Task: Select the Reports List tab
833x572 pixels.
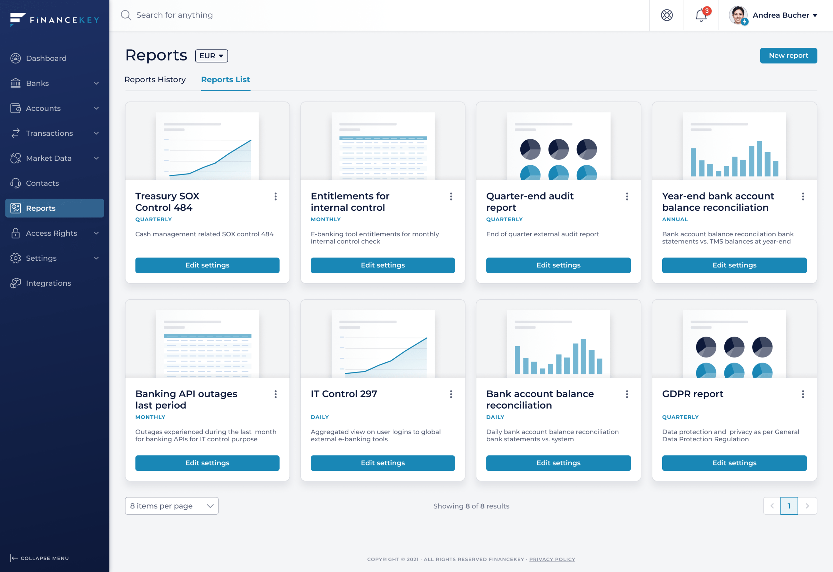Action: tap(225, 79)
